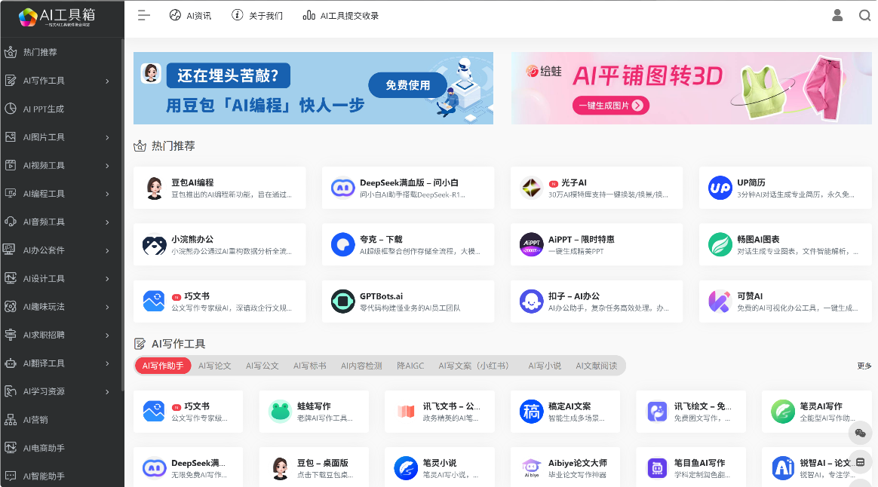The height and width of the screenshot is (487, 878).
Task: Click the 蛙蛙写作 frog icon
Action: coord(279,412)
